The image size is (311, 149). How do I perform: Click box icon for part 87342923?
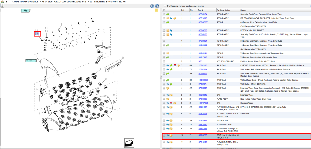171,121
